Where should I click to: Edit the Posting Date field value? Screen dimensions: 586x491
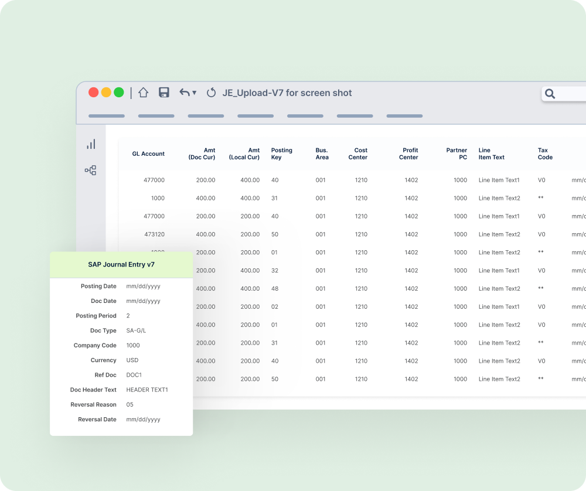(x=143, y=287)
